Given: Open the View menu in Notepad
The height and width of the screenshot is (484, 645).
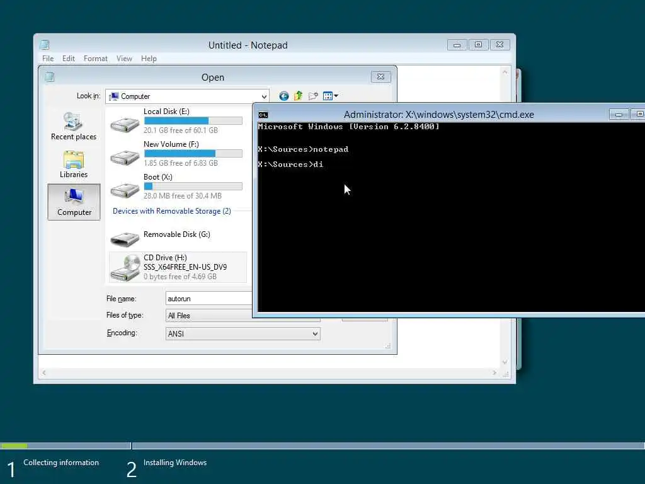Looking at the screenshot, I should [x=124, y=59].
